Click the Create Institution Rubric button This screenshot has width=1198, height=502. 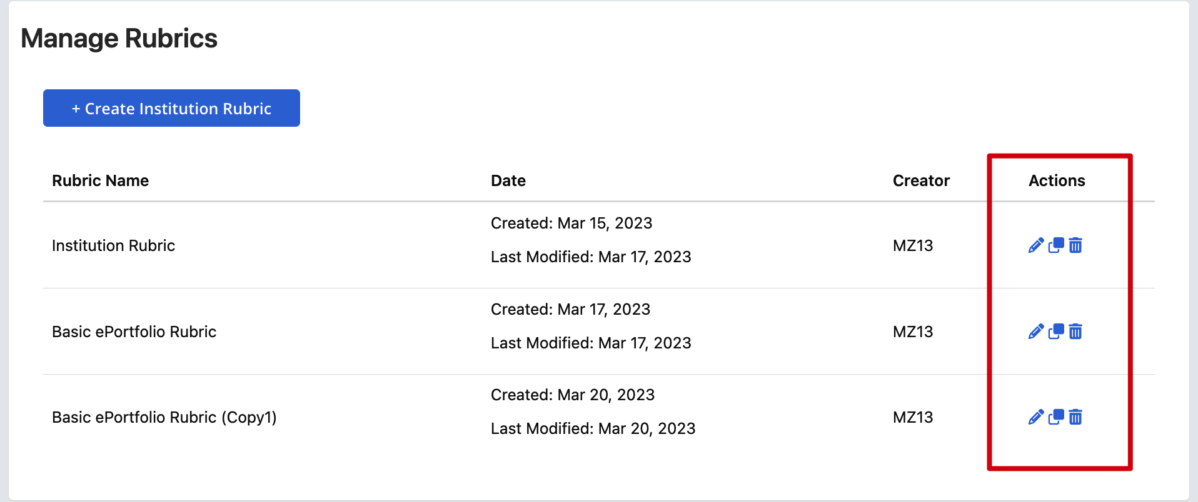(x=171, y=108)
